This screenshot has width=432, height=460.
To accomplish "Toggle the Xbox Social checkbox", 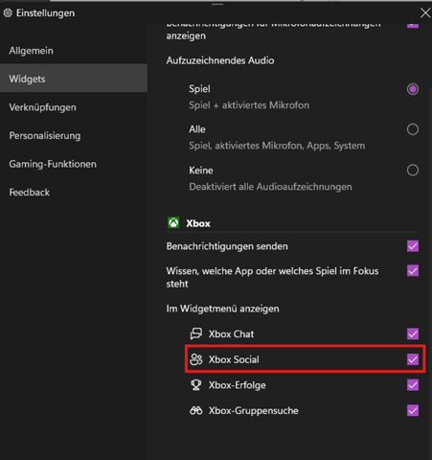I will [413, 359].
